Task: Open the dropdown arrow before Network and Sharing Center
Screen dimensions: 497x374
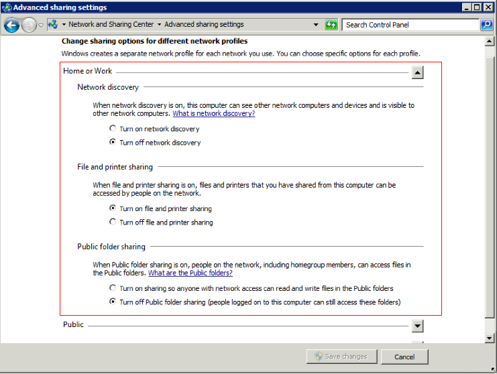Action: [64, 24]
